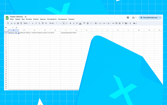167x105 pixels.
Task: Click the select-all corner box
Action: 6,30
